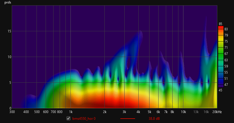The height and width of the screenshot is (123, 234).
Task: Click the 1k frequency axis label
Action: click(x=71, y=112)
